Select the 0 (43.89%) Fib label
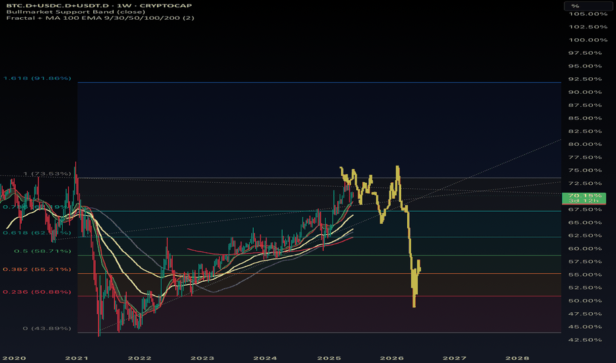Image resolution: width=616 pixels, height=363 pixels. (47, 328)
